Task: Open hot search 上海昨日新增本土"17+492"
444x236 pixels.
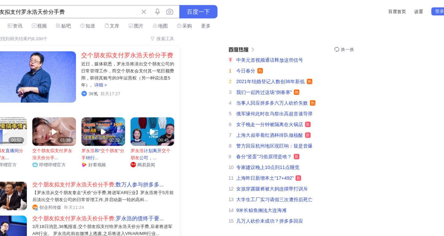Action: click(x=265, y=178)
